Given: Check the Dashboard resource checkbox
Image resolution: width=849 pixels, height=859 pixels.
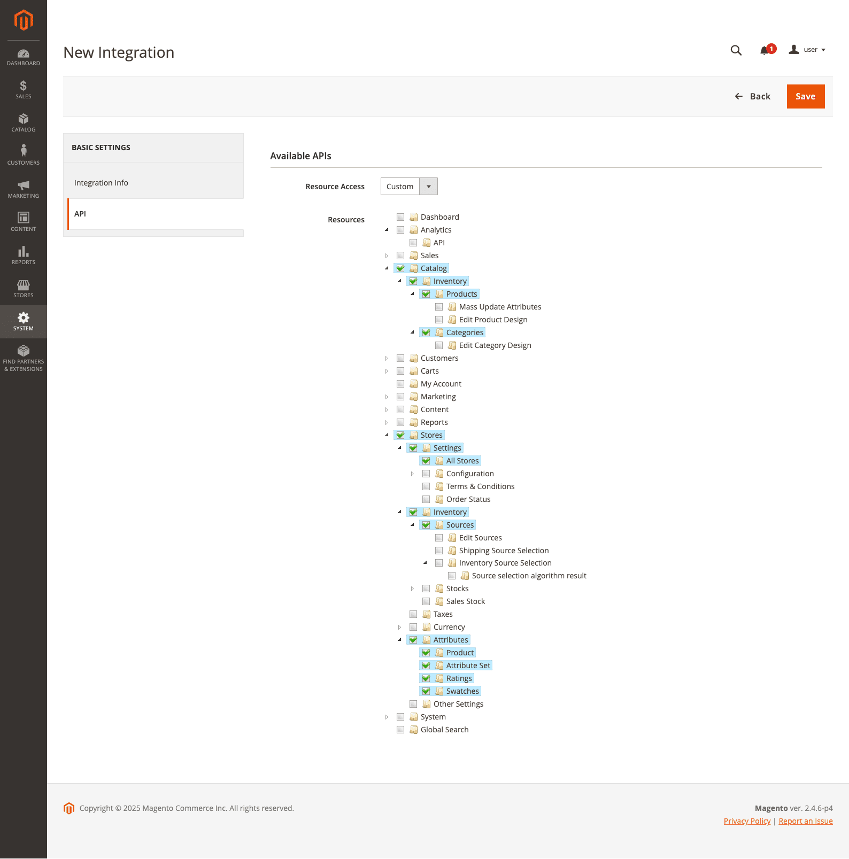Looking at the screenshot, I should (400, 217).
